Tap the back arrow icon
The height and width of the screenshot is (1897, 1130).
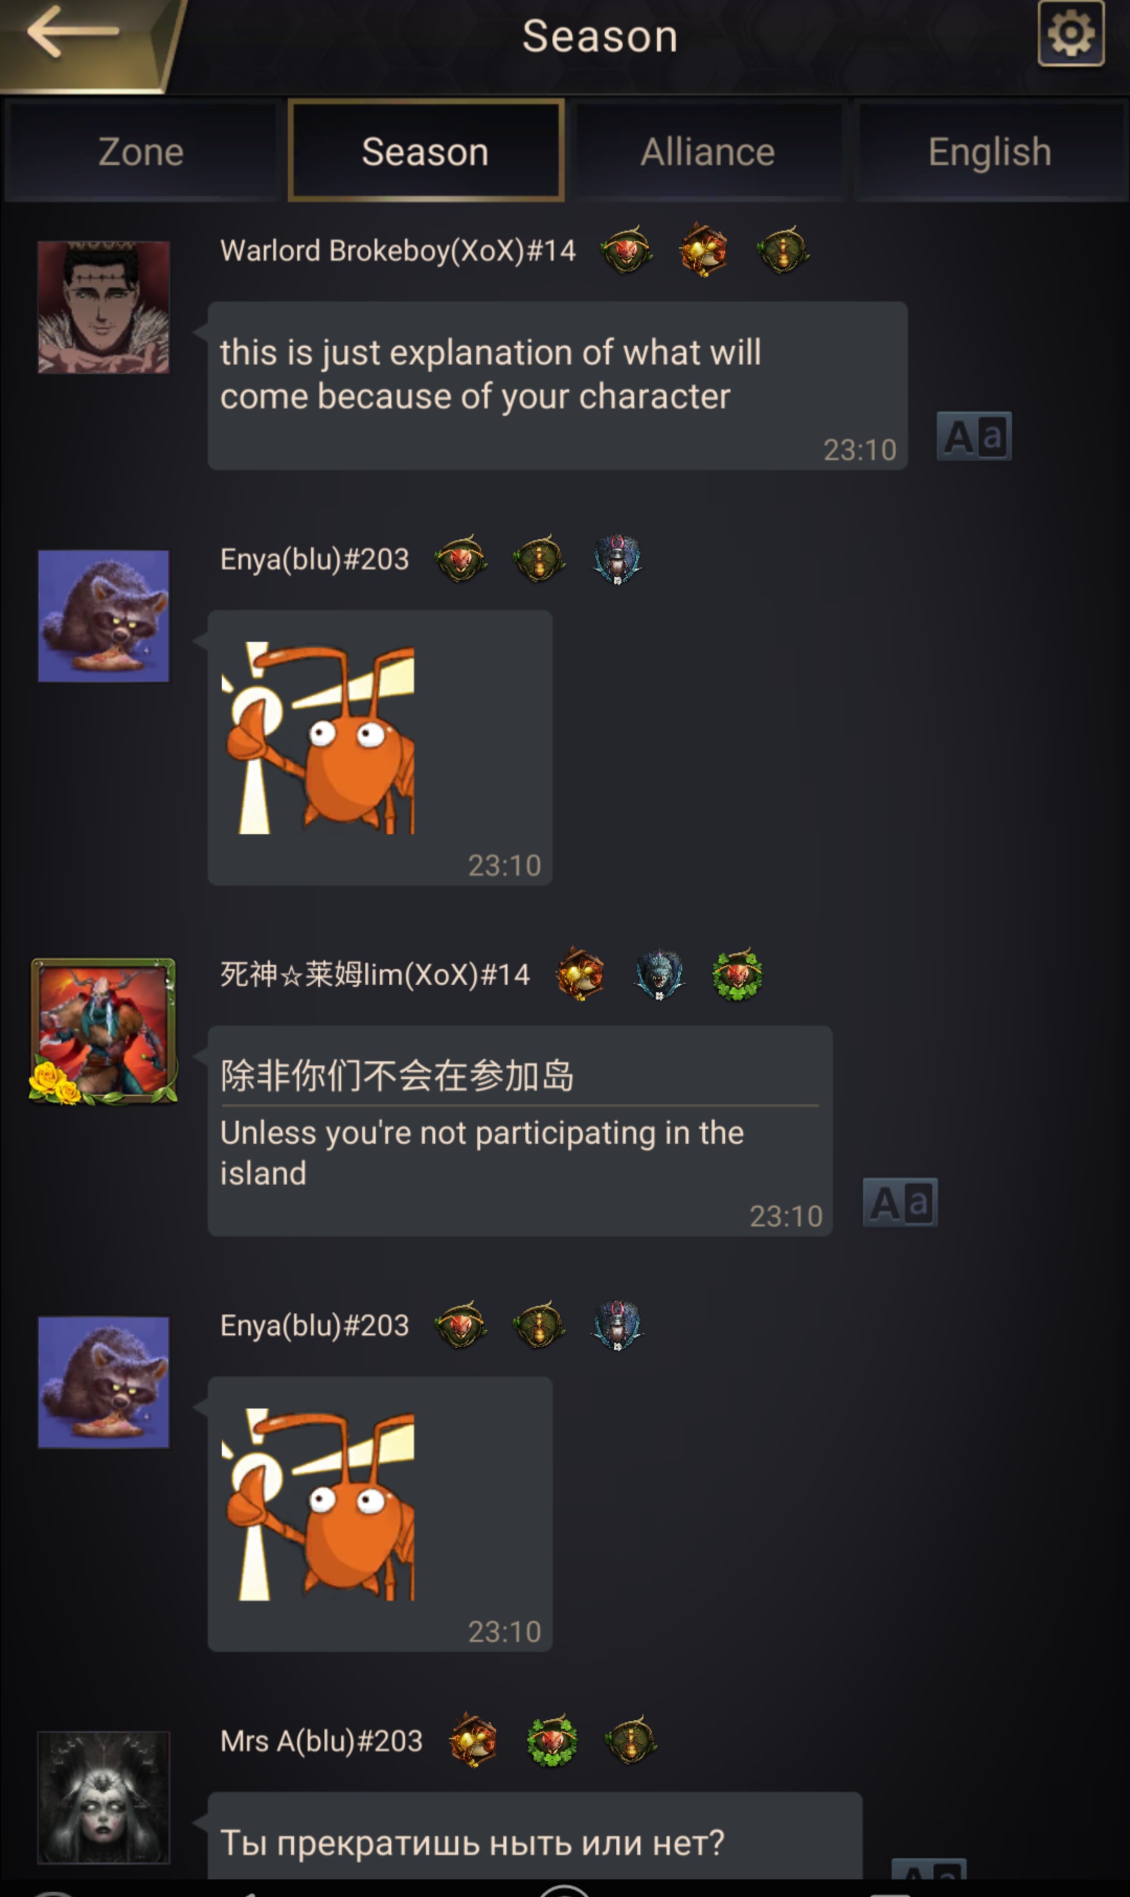click(x=73, y=31)
